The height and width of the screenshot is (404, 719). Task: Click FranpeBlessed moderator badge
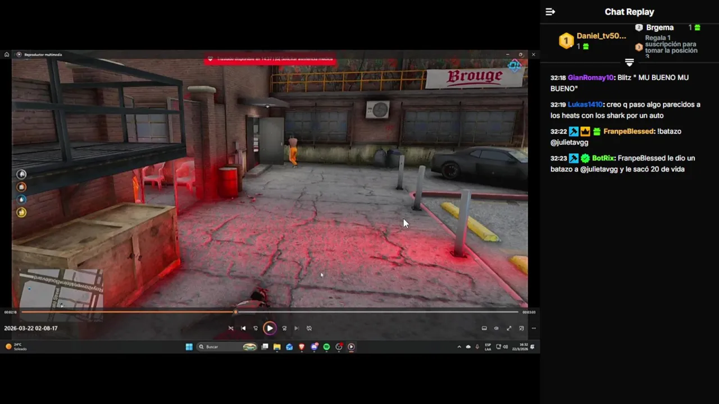574,131
